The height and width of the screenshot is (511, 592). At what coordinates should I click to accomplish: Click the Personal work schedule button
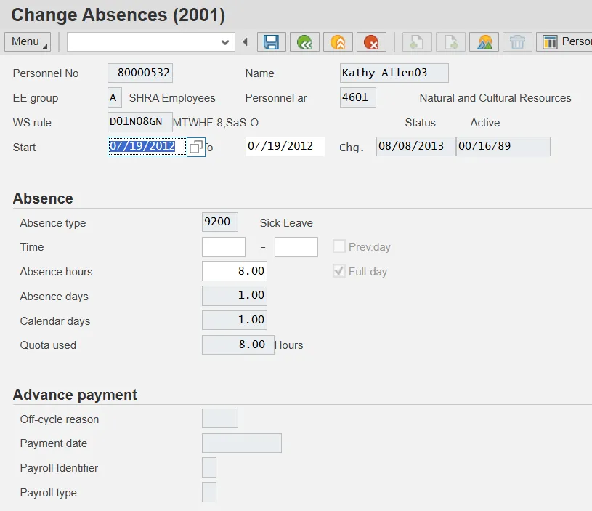pyautogui.click(x=565, y=42)
